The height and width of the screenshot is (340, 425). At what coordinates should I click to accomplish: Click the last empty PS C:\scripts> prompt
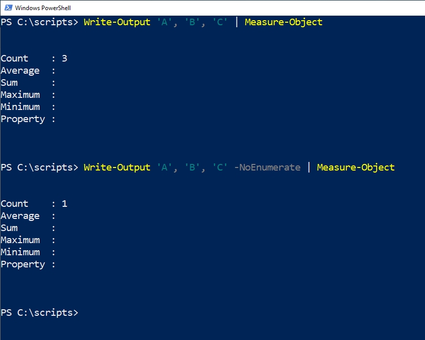tap(39, 312)
